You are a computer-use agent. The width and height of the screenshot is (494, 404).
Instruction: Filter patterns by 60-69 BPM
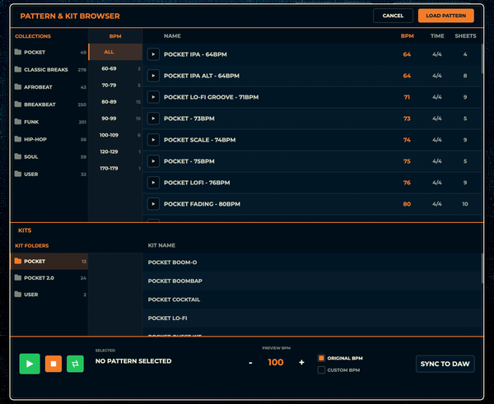tap(115, 68)
